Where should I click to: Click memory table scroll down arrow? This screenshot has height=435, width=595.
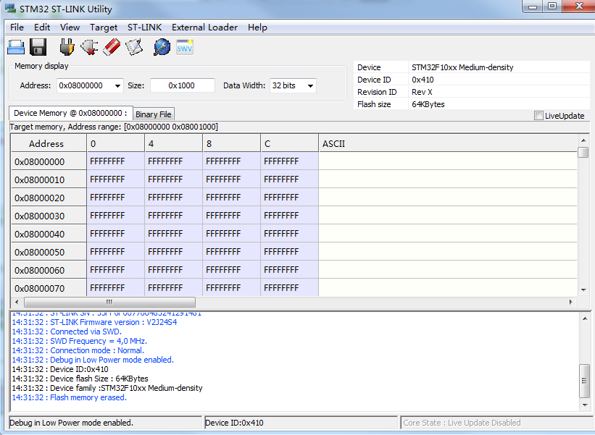[583, 290]
